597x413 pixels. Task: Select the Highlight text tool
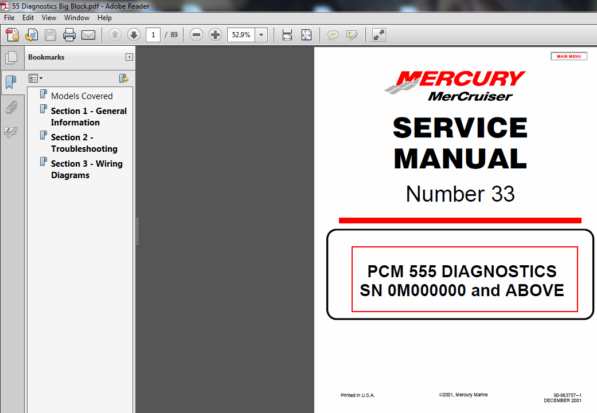point(352,36)
